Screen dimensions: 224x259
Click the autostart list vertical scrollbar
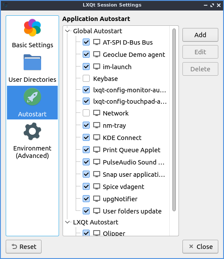[174, 120]
